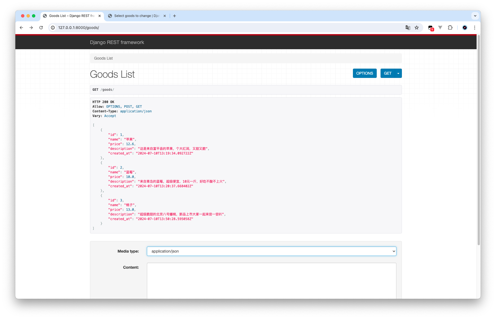Click the blueberry description starting "来自青岛"
This screenshot has height=319, width=496.
181,182
